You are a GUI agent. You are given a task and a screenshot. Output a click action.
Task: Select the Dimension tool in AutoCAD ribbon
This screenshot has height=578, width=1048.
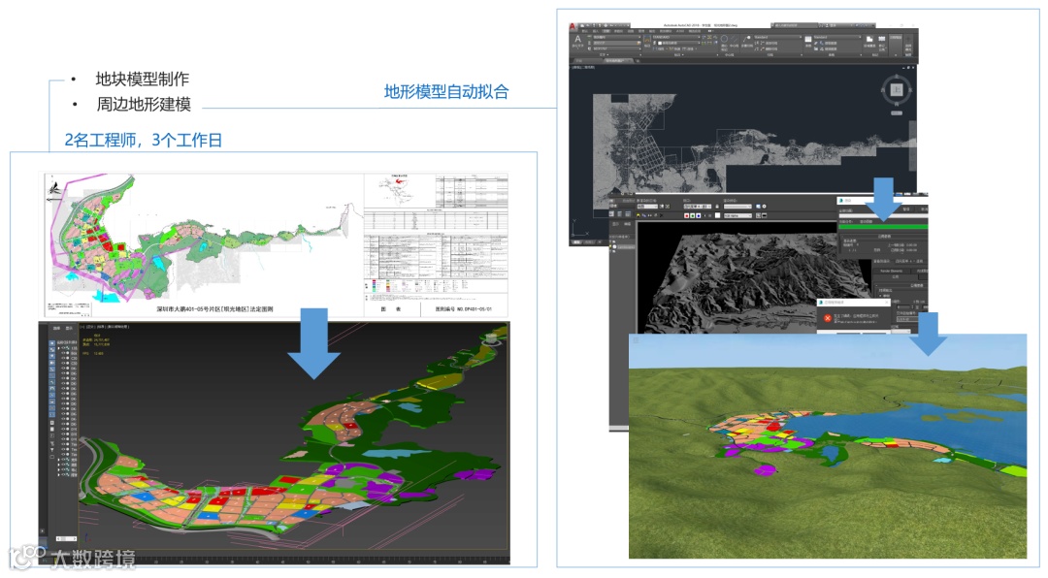[647, 41]
